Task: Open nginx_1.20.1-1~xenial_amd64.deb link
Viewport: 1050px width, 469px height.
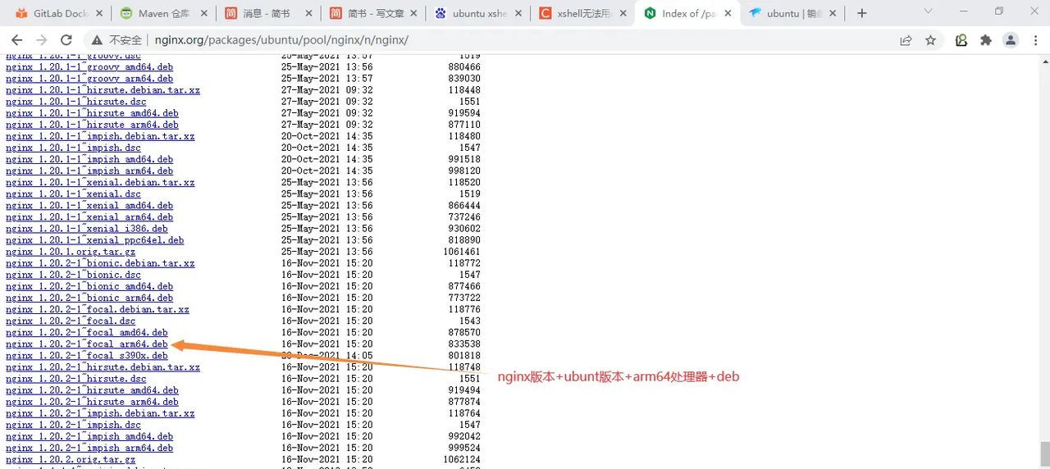Action: (x=89, y=206)
